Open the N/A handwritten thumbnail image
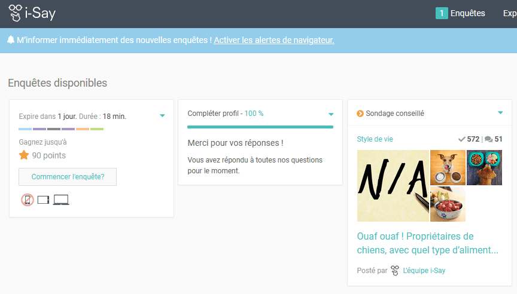The height and width of the screenshot is (294, 517). point(393,186)
